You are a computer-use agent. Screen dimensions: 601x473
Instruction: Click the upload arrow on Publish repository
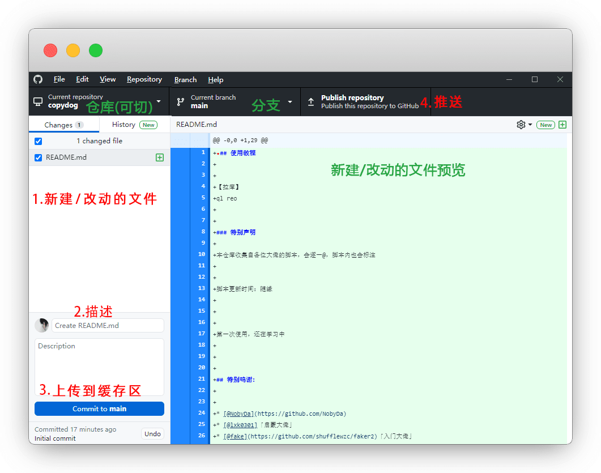coord(311,103)
